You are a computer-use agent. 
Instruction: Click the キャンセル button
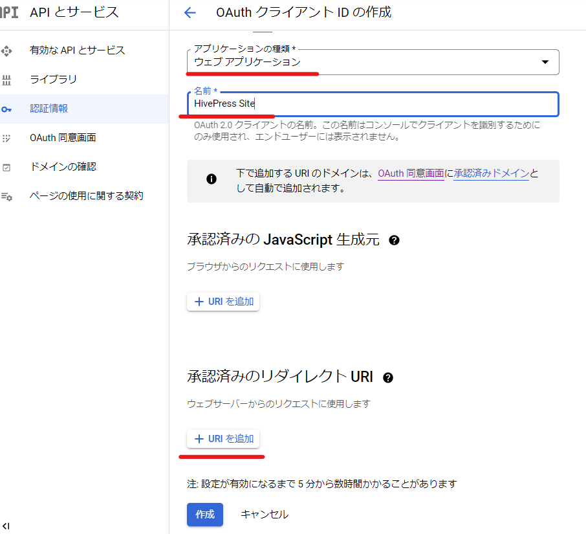[x=265, y=515]
